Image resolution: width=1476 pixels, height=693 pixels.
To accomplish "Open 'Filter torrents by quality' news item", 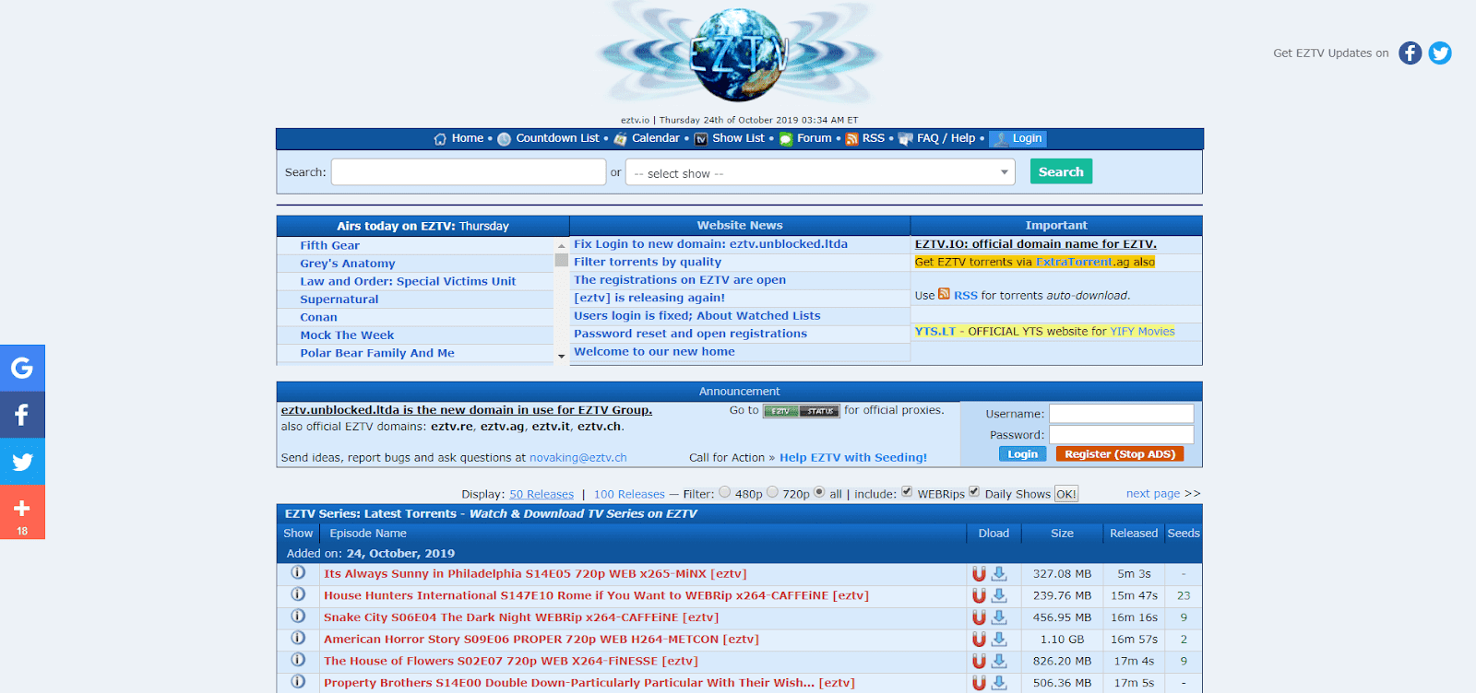I will click(x=648, y=263).
